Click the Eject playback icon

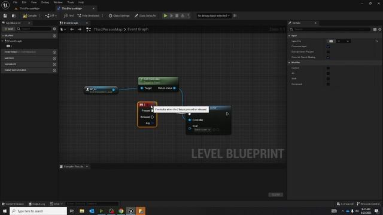(183, 16)
